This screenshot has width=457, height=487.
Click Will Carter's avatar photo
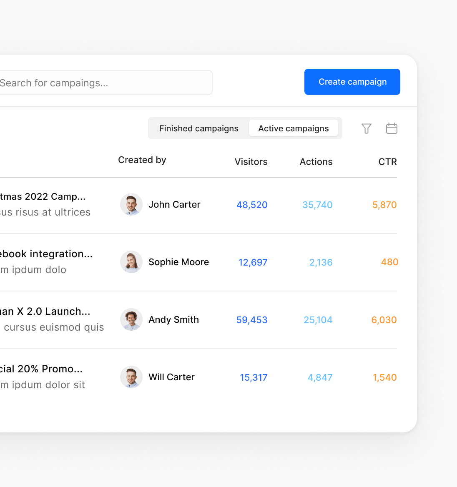[131, 377]
